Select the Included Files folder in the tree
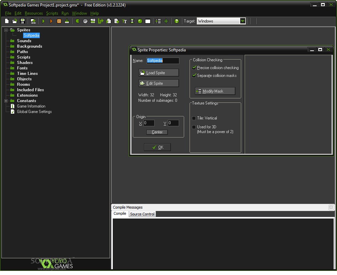 pos(30,90)
